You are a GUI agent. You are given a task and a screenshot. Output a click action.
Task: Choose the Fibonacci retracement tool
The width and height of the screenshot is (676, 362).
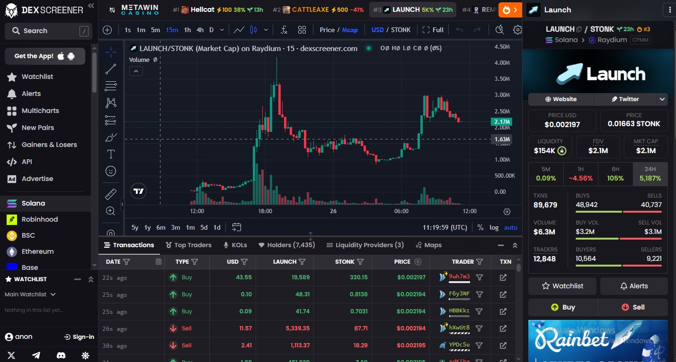111,86
